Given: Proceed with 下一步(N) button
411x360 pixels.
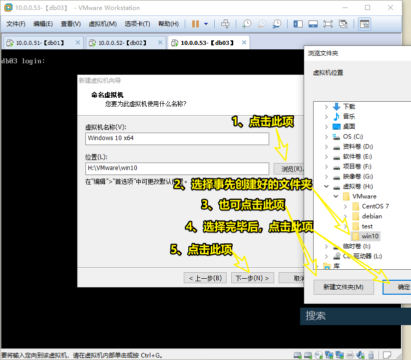Looking at the screenshot, I should click(252, 278).
